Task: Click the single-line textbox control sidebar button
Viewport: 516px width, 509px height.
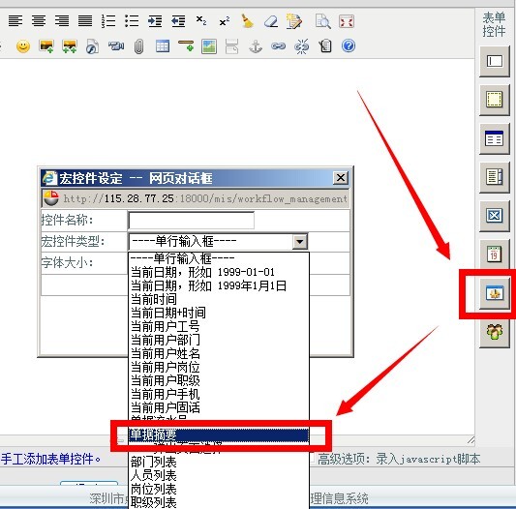Action: 495,61
